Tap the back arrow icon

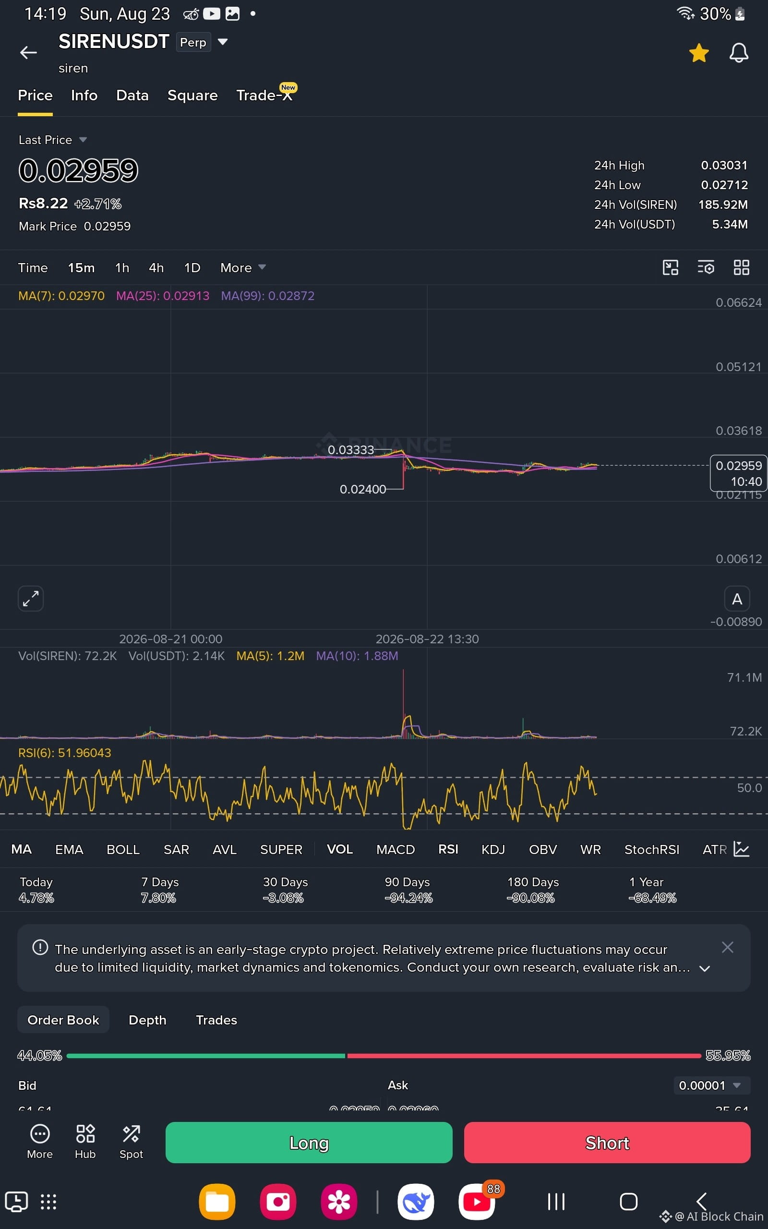[x=28, y=52]
